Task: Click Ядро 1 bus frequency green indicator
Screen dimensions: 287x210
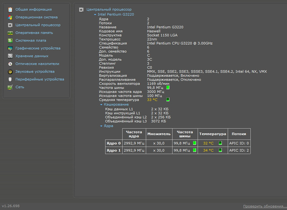Action: pyautogui.click(x=195, y=150)
